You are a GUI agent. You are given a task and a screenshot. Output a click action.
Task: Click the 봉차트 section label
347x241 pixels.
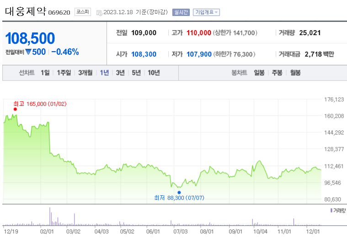click(239, 73)
